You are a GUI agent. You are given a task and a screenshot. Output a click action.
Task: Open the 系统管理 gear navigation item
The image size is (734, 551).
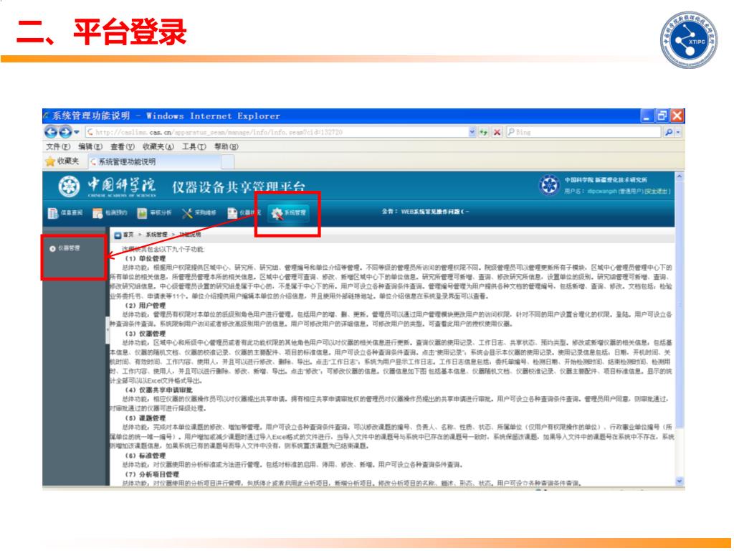click(x=289, y=213)
